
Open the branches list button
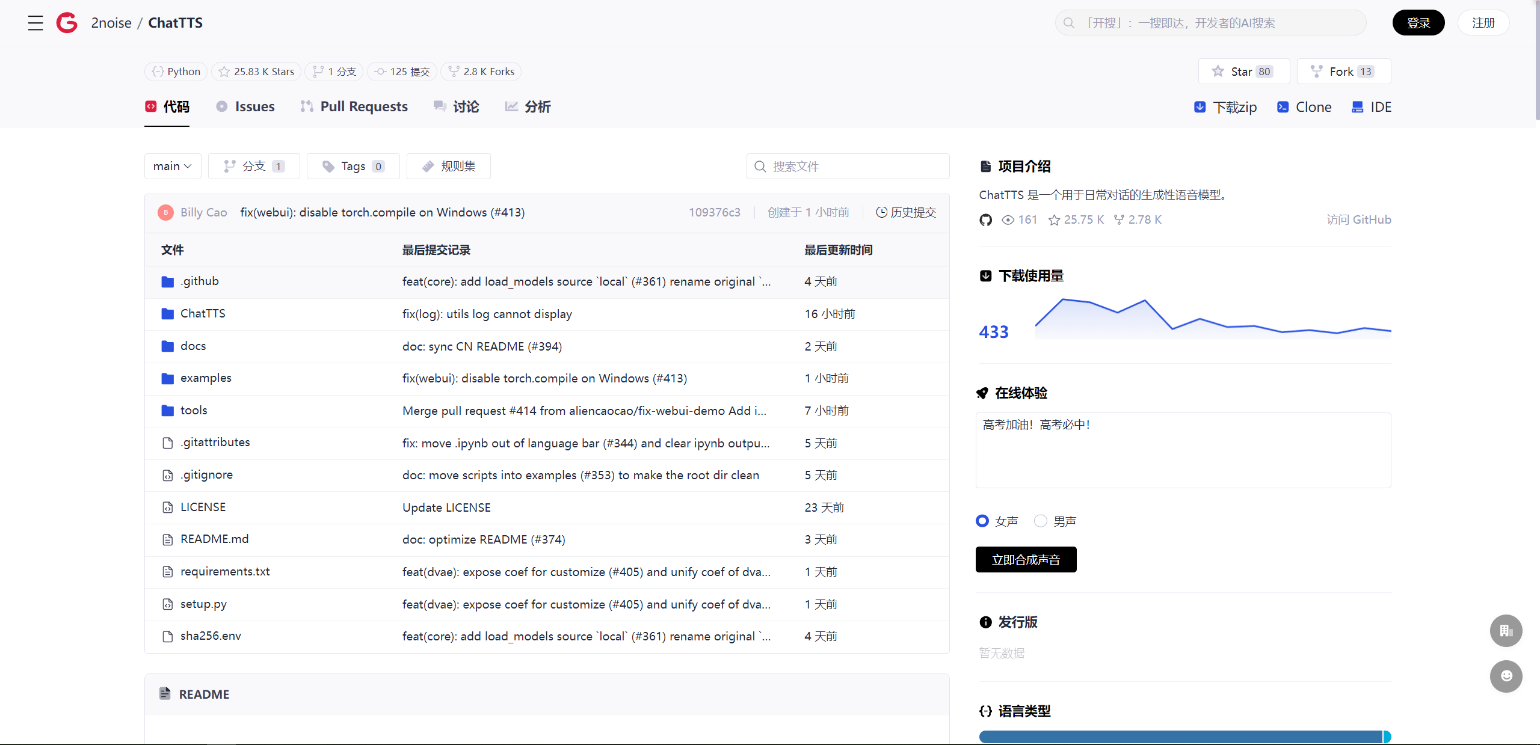[x=254, y=167]
